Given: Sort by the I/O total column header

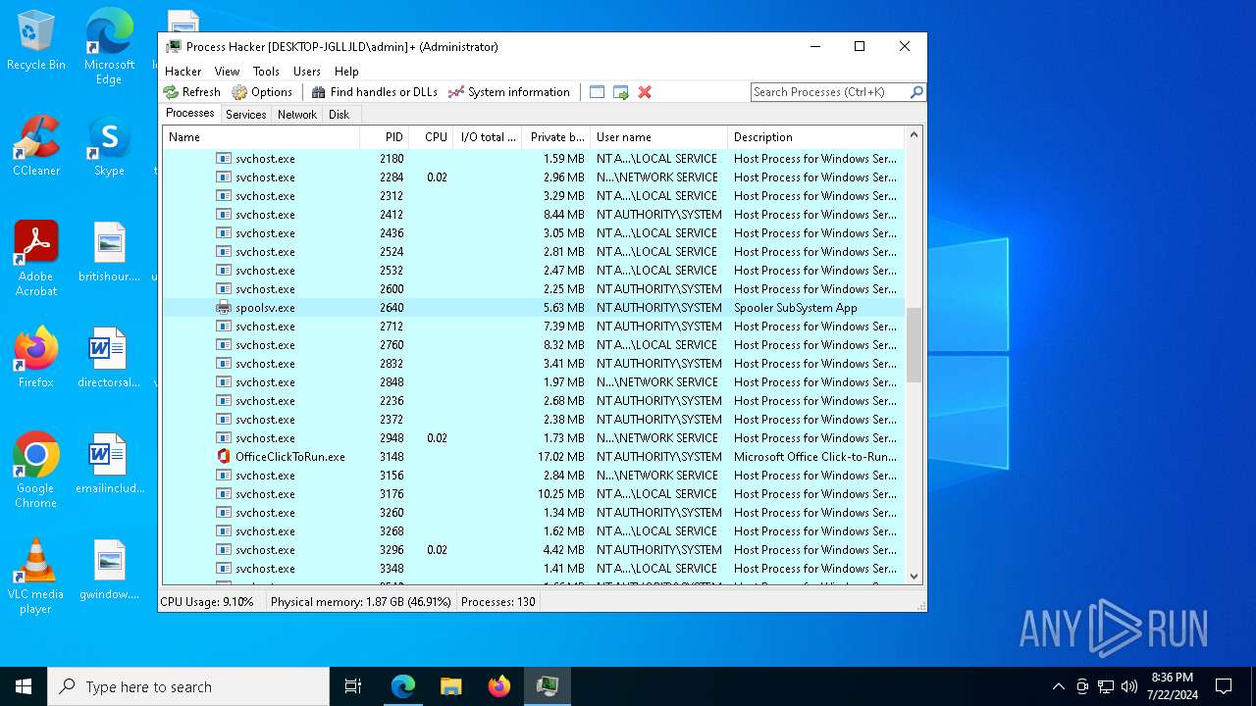Looking at the screenshot, I should point(487,137).
